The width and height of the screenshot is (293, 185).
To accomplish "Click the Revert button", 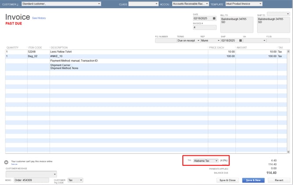I will [279, 180].
